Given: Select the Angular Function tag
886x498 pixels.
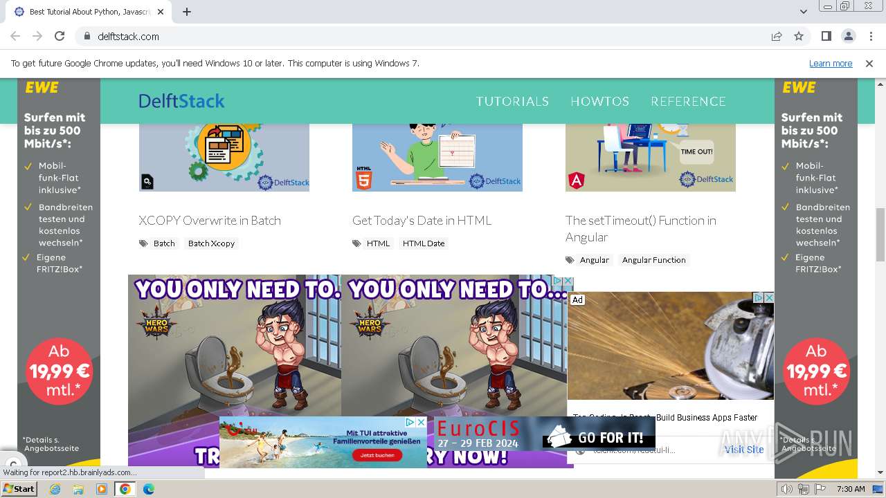Looking at the screenshot, I should 653,260.
